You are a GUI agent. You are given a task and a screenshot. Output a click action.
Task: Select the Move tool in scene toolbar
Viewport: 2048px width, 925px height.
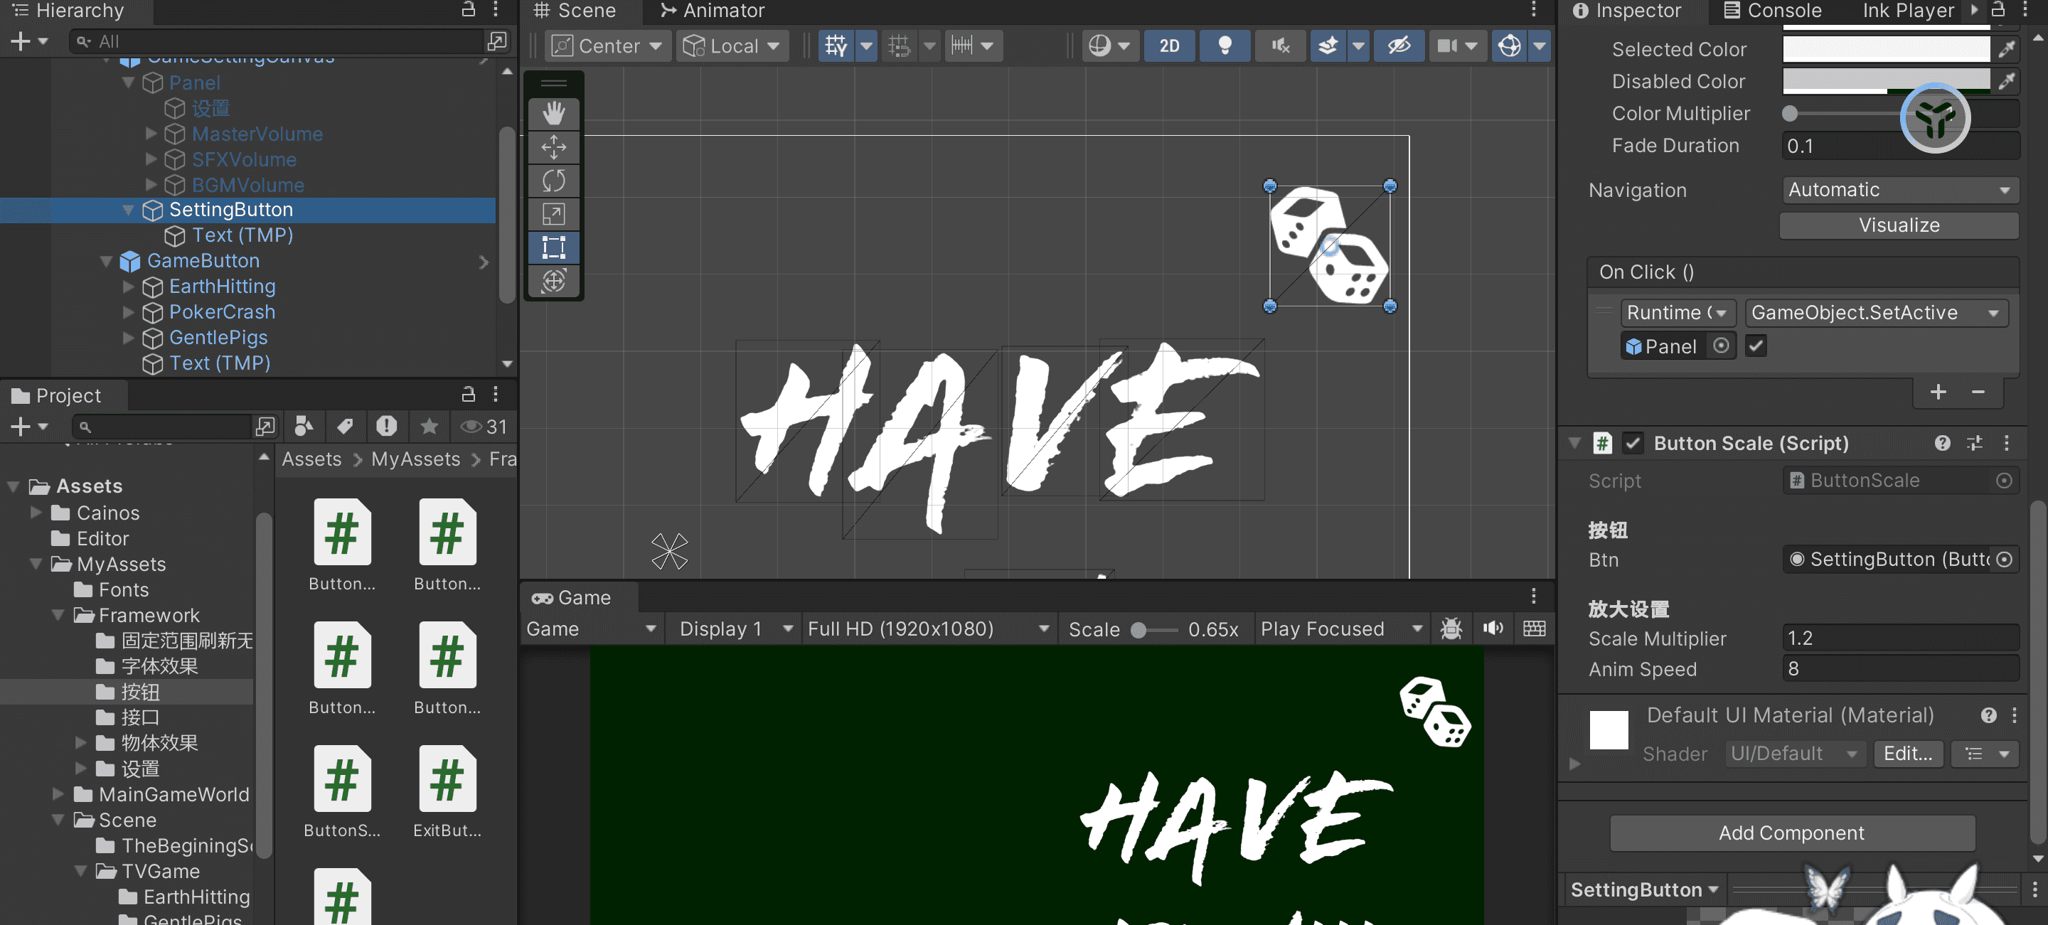pos(553,147)
